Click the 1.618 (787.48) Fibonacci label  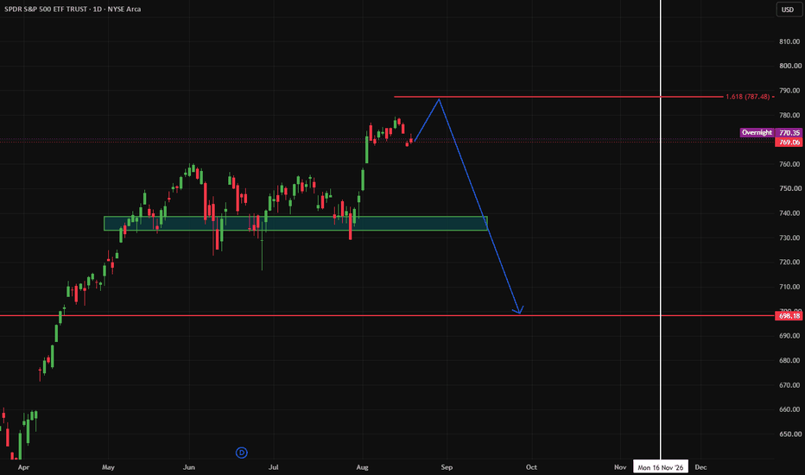pos(747,97)
